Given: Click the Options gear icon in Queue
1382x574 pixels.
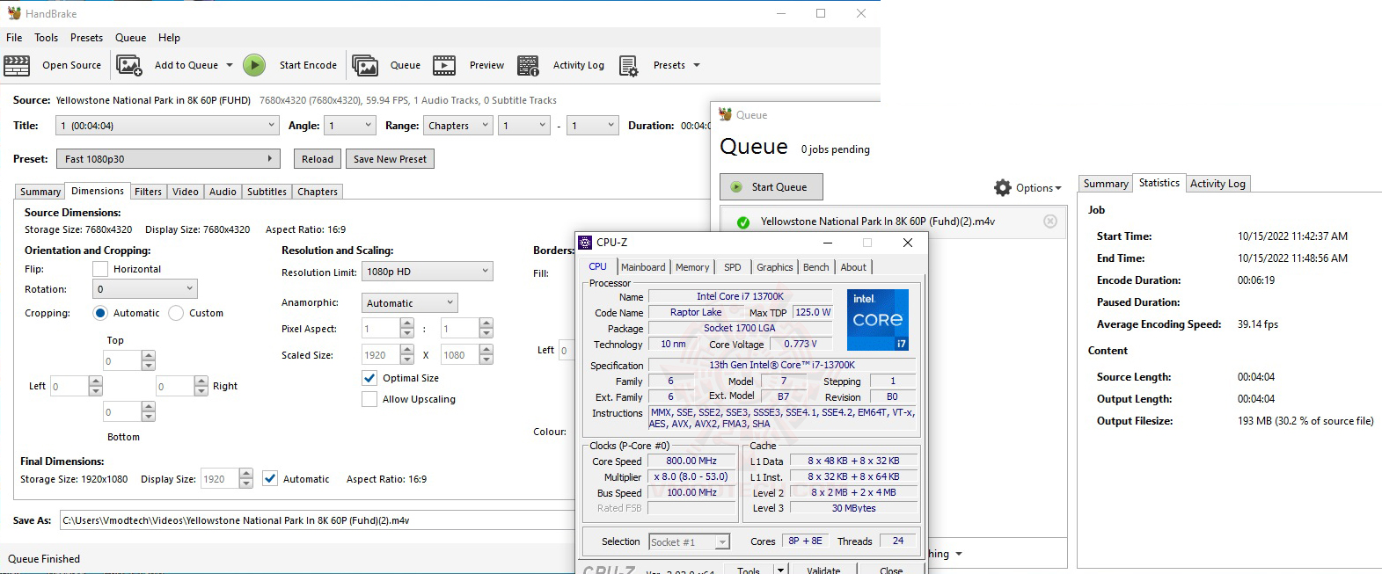Looking at the screenshot, I should pyautogui.click(x=1002, y=188).
